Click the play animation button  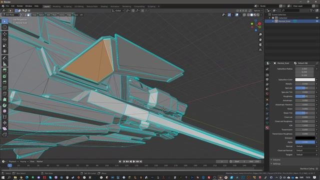point(134,161)
